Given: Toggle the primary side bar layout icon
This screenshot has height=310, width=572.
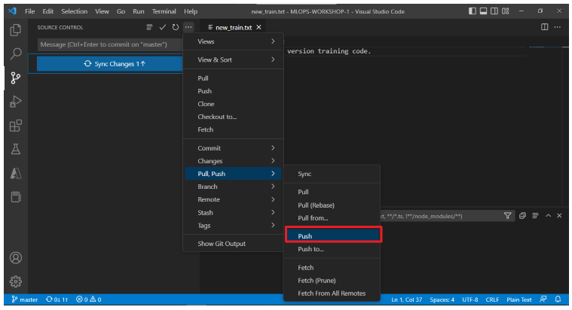Looking at the screenshot, I should [473, 11].
